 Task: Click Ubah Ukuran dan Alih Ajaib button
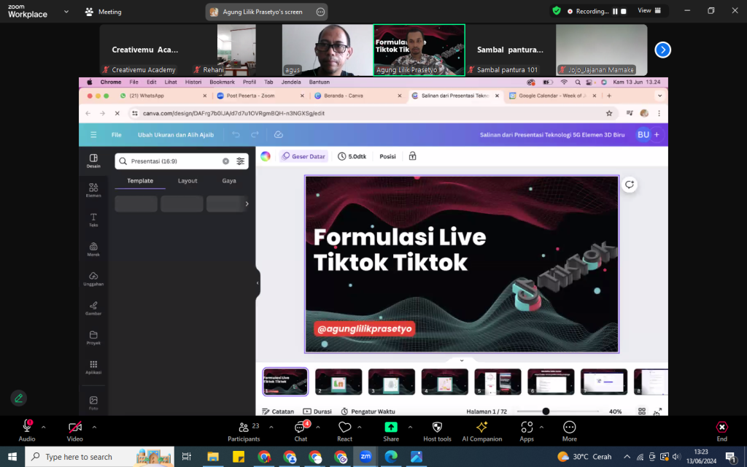coord(176,135)
